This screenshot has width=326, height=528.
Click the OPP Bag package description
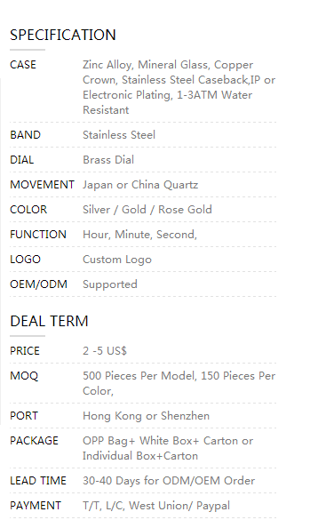[x=168, y=448]
